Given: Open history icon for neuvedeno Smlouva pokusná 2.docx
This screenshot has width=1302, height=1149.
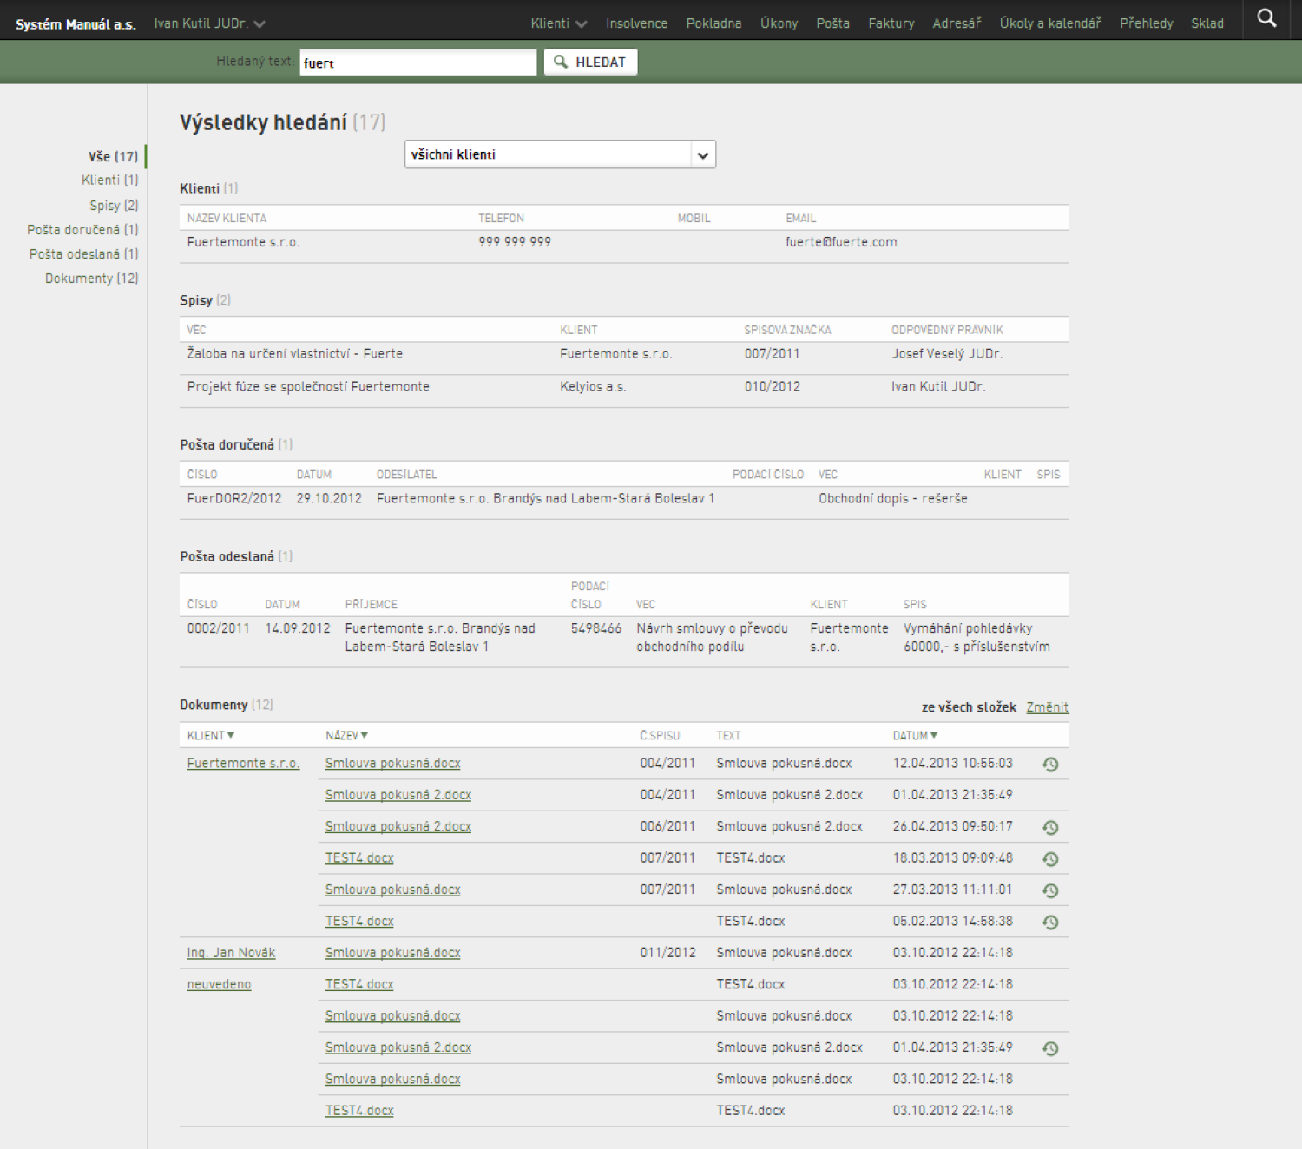Looking at the screenshot, I should (1050, 1048).
